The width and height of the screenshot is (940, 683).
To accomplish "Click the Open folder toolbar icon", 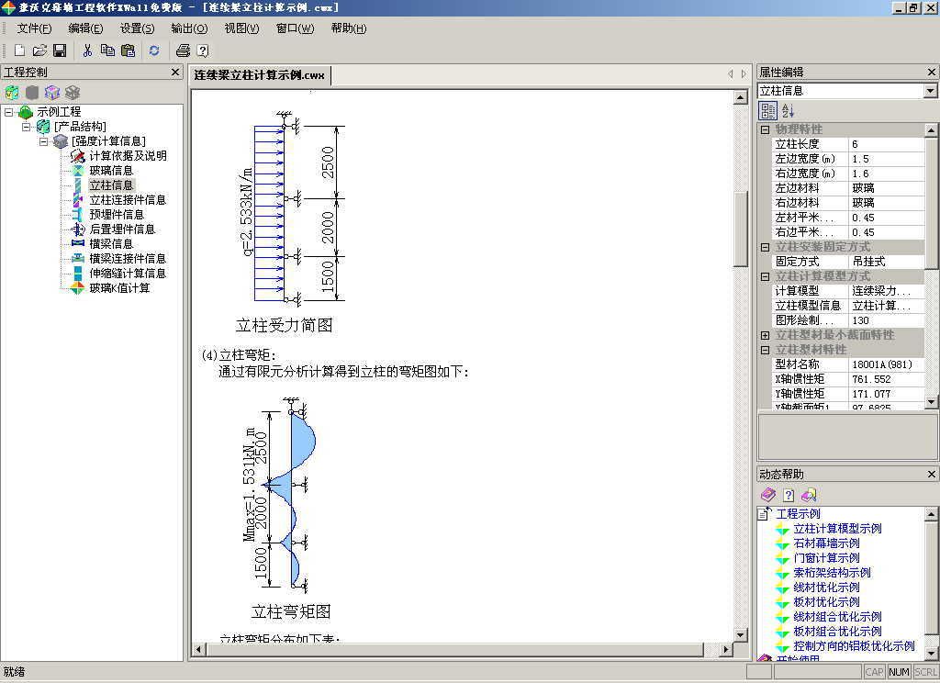I will 39,50.
